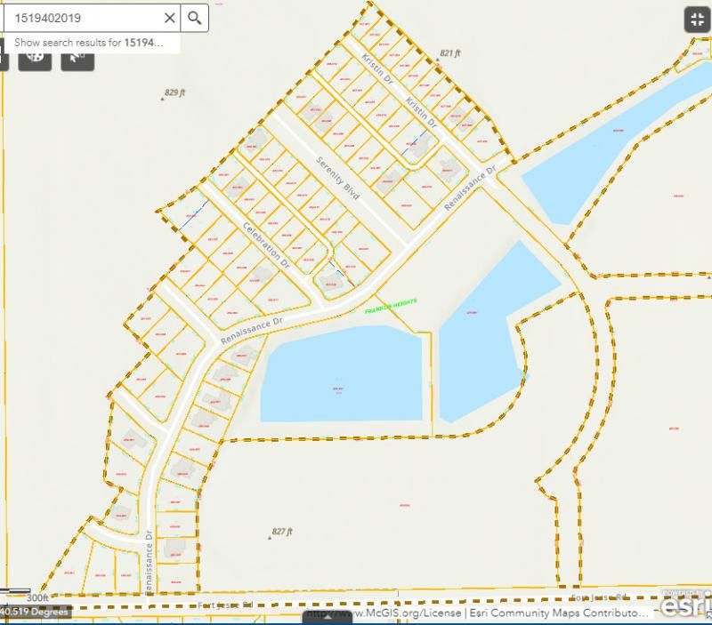This screenshot has height=625, width=712.
Task: Toggle the fullscreen collapse icon
Action: click(x=696, y=20)
